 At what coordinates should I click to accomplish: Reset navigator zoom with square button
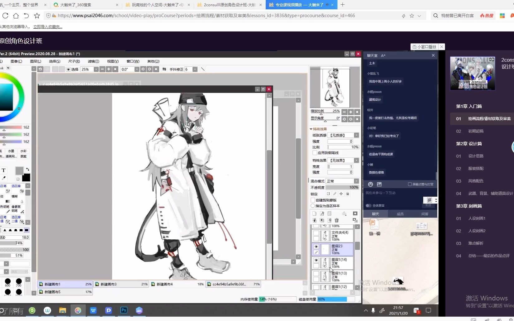coord(357,112)
